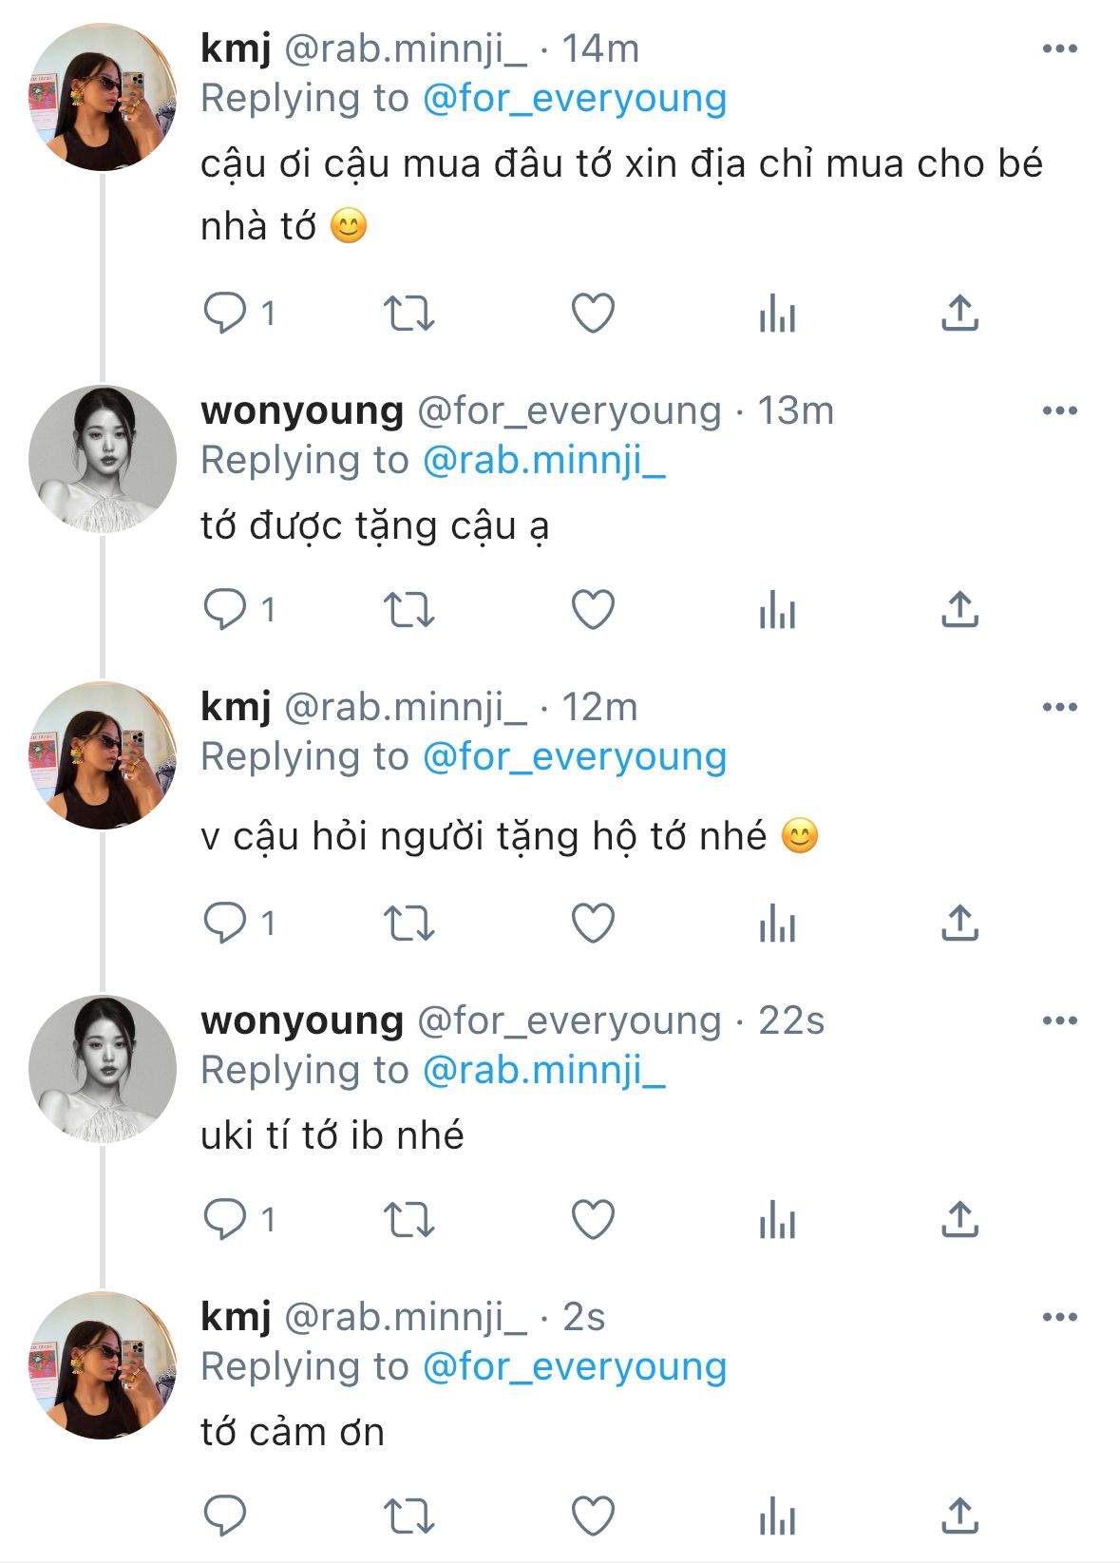Open wonyoung's profile picture at 13m tweet
Screen dimensions: 1120x1563
[x=103, y=459]
